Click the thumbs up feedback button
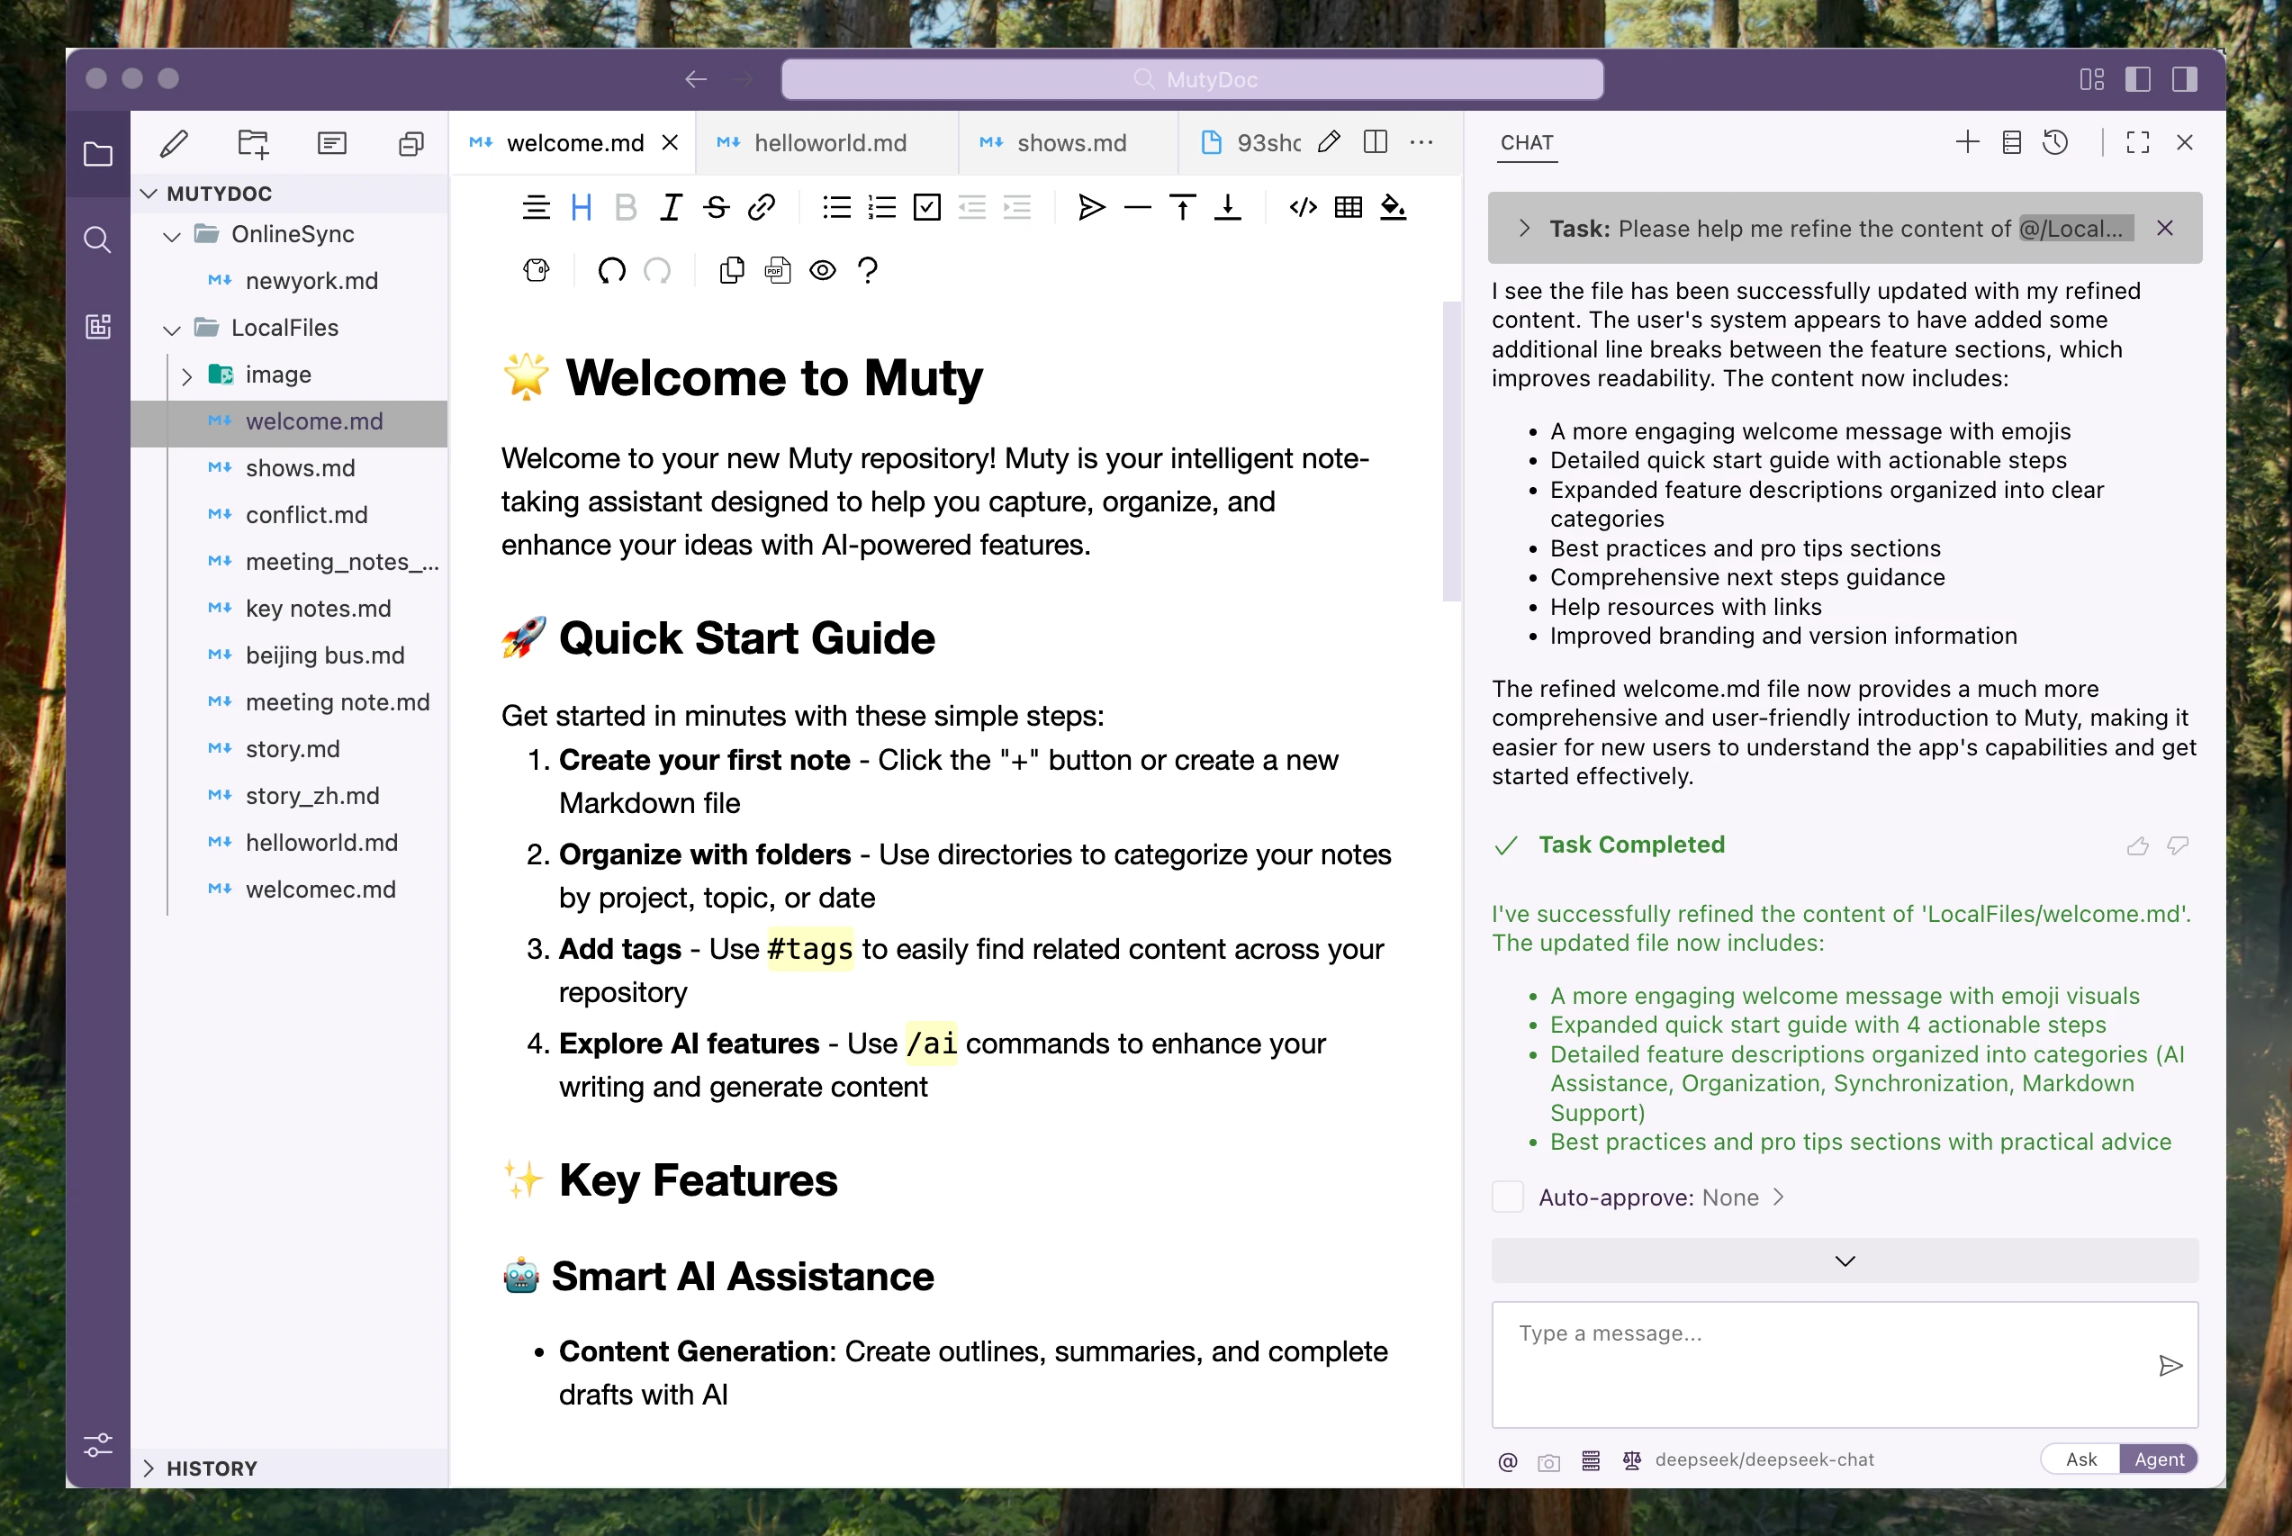This screenshot has height=1536, width=2292. point(2137,845)
